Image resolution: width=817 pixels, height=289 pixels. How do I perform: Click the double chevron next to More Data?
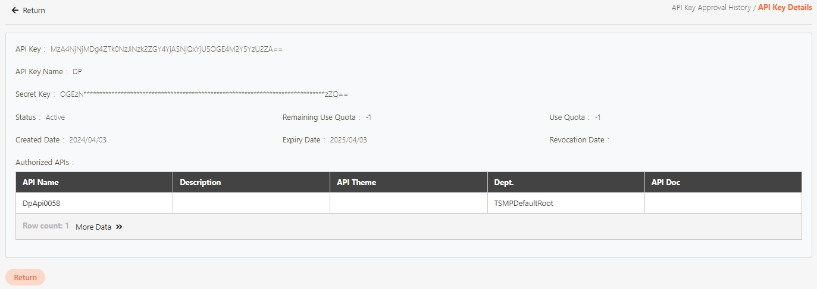click(119, 227)
